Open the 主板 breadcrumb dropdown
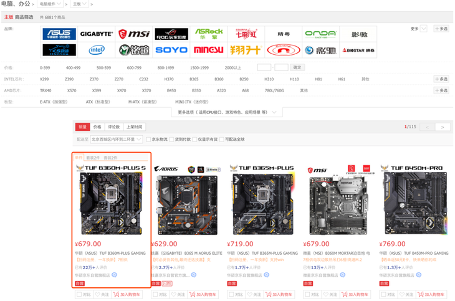This screenshot has width=455, height=301. pyautogui.click(x=80, y=4)
